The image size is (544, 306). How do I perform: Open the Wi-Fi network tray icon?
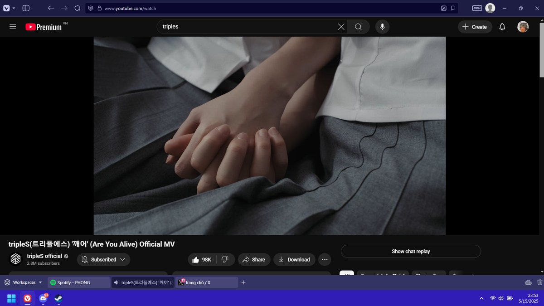(493, 298)
